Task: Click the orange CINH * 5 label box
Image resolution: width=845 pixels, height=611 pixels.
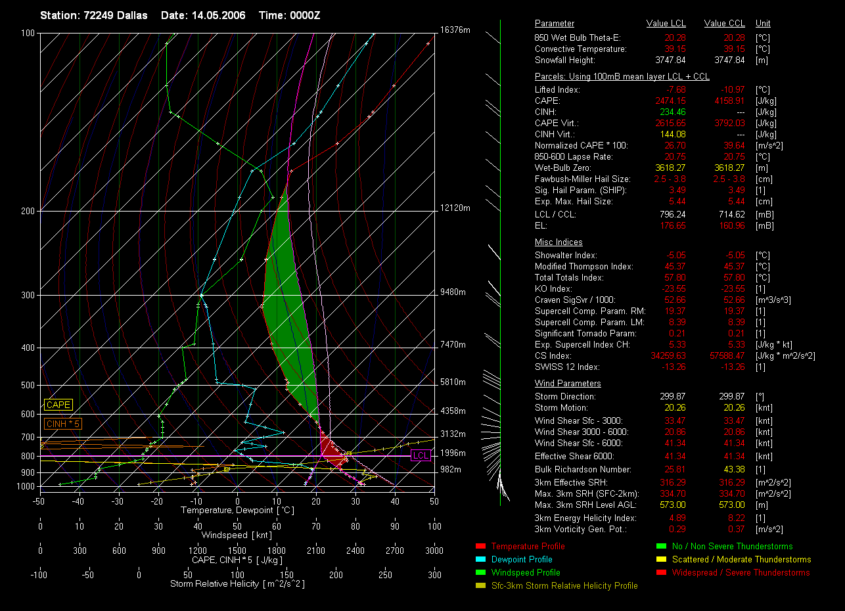Action: coord(63,424)
